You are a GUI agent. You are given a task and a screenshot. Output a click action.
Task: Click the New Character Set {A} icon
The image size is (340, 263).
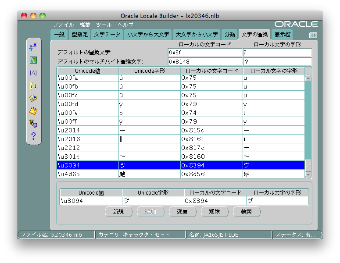coord(33,73)
